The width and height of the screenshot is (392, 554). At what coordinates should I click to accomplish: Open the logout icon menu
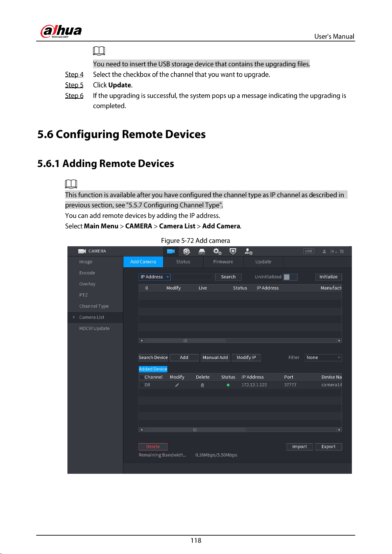pyautogui.click(x=334, y=251)
